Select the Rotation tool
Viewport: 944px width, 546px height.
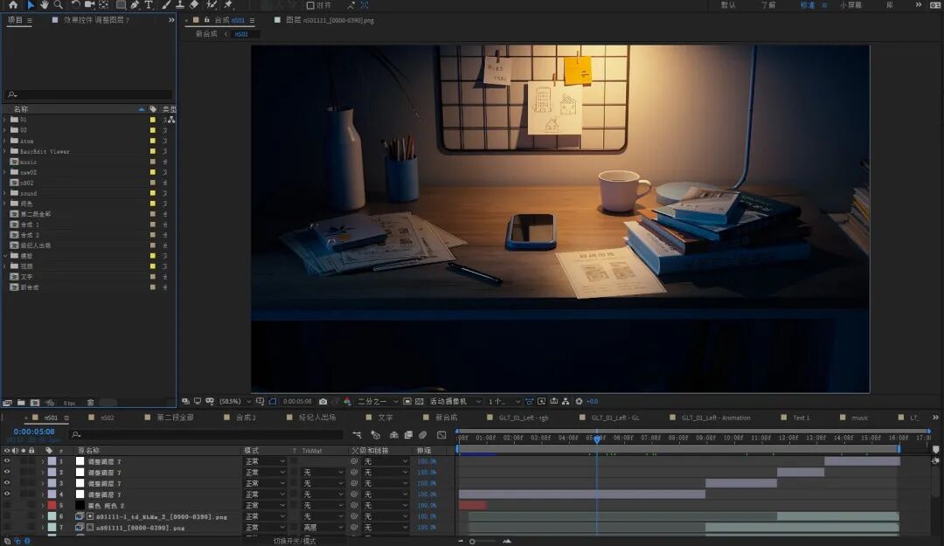click(76, 4)
